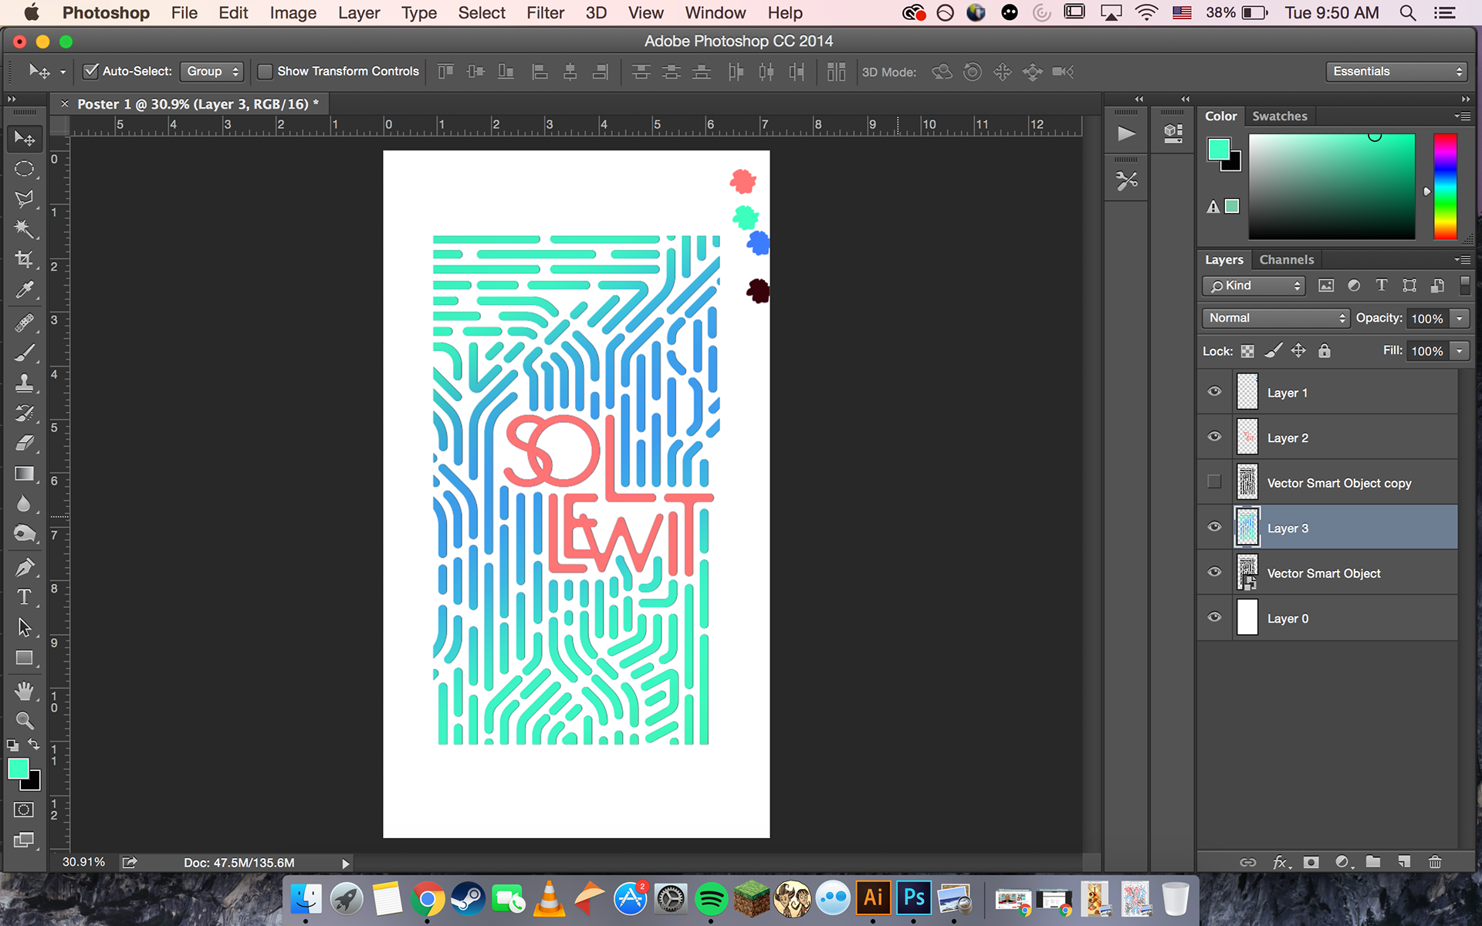Delete layer with trash icon
The width and height of the screenshot is (1482, 926).
[1435, 862]
